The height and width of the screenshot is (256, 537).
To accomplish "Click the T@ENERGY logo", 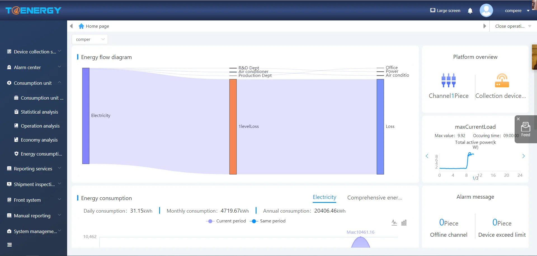I will pos(33,10).
